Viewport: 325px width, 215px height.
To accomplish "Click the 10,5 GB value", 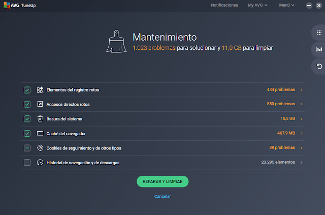I will [x=288, y=118].
